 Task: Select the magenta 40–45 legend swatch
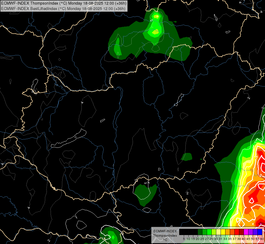pyautogui.click(x=246, y=232)
